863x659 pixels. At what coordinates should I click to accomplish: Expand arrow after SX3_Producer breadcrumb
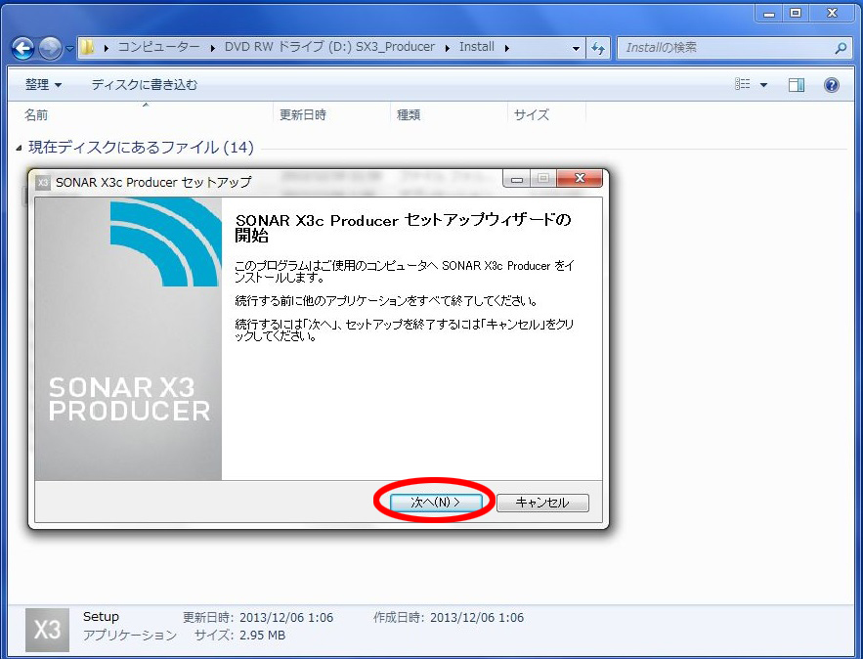pos(447,49)
